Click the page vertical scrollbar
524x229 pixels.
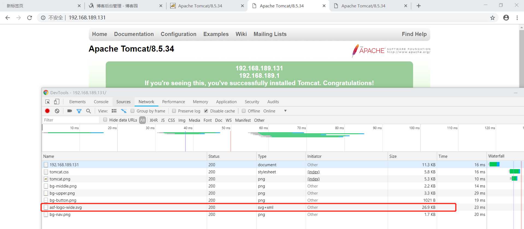coord(522,59)
